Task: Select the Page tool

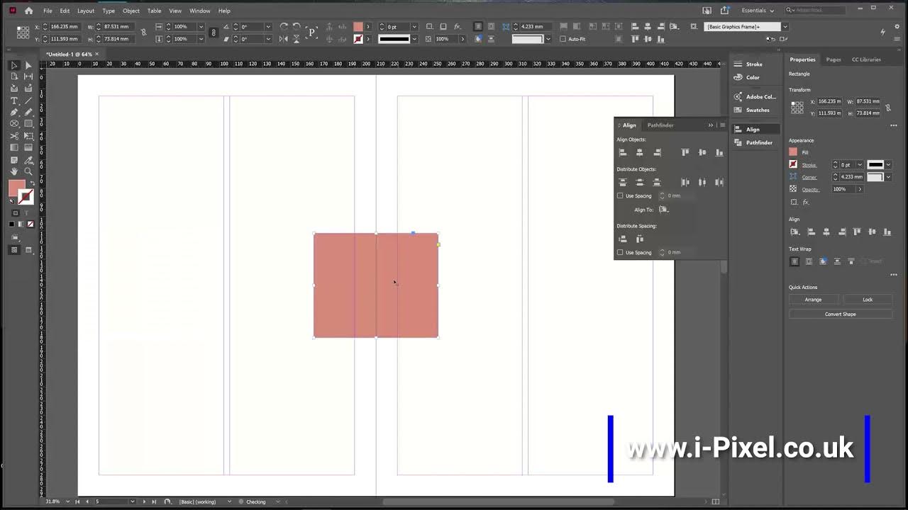Action: click(x=14, y=76)
